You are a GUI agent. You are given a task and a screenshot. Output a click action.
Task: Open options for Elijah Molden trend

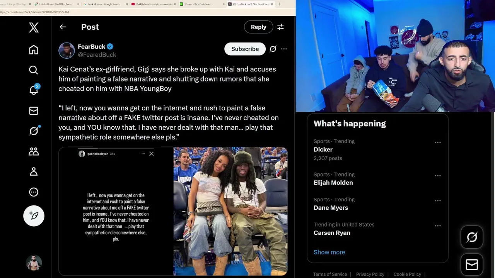[438, 176]
